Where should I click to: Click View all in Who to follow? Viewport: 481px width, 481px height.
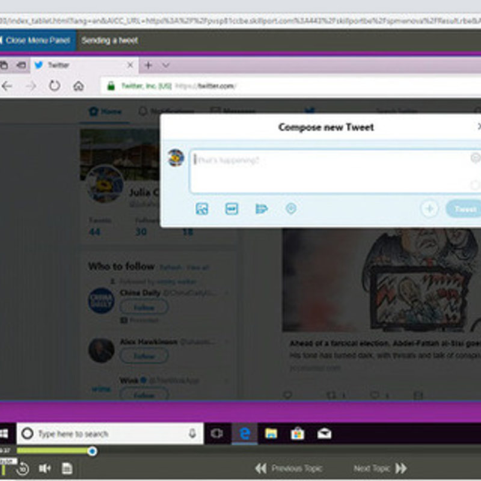(198, 268)
